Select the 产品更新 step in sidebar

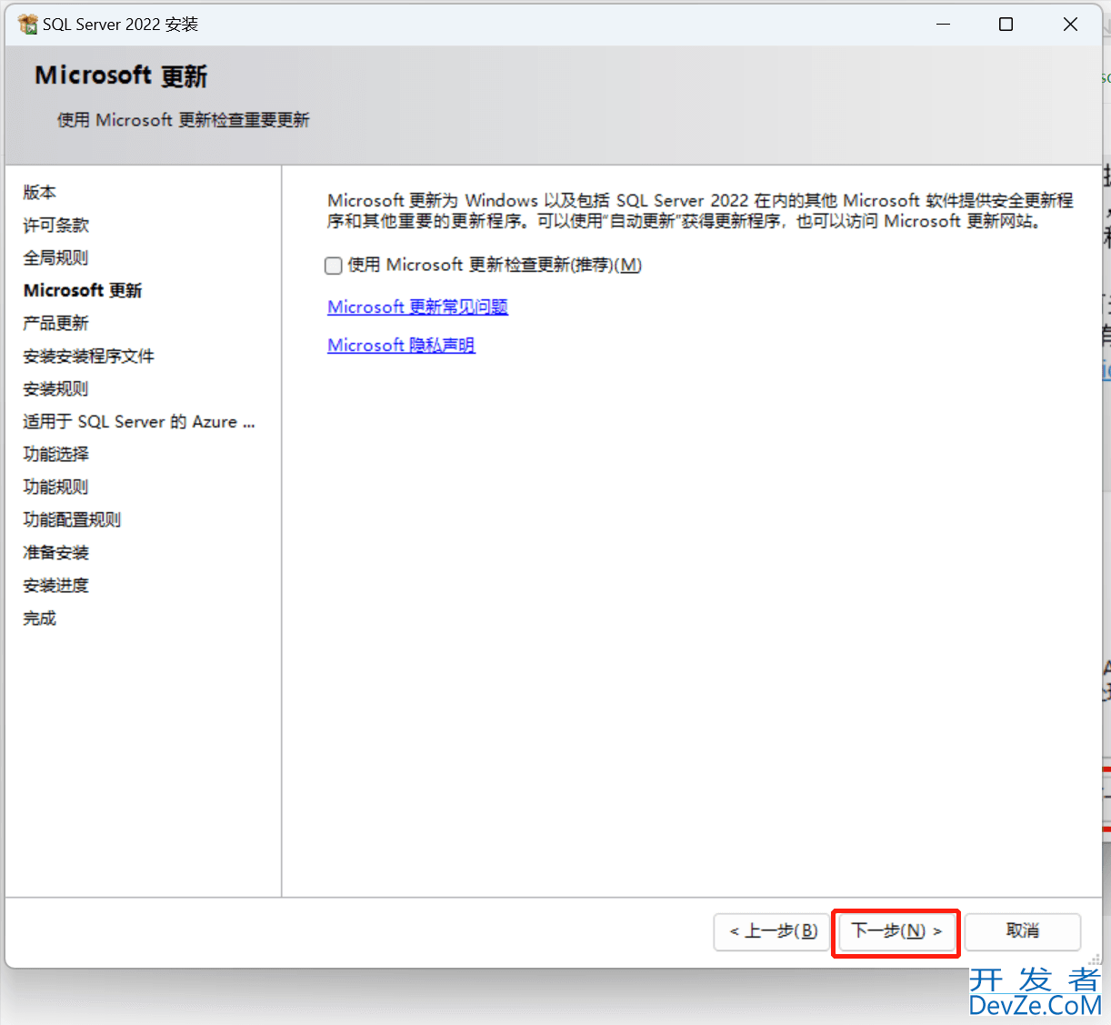56,324
